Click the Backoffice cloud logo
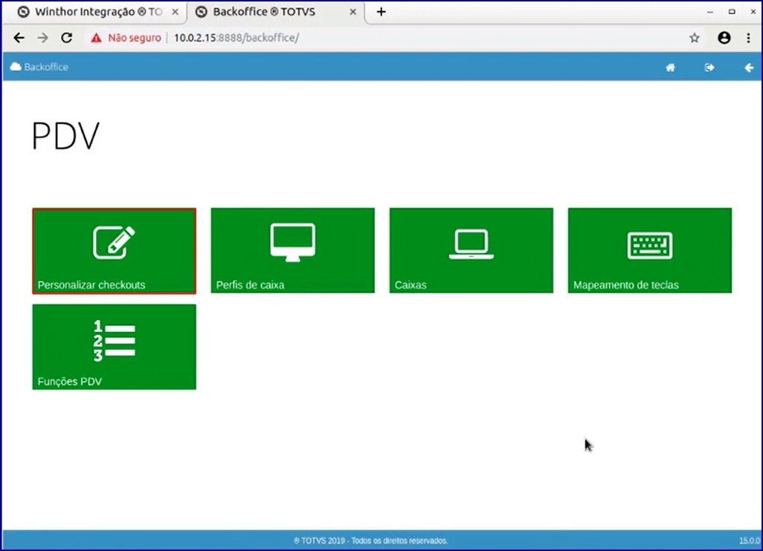The width and height of the screenshot is (763, 551). click(x=39, y=67)
